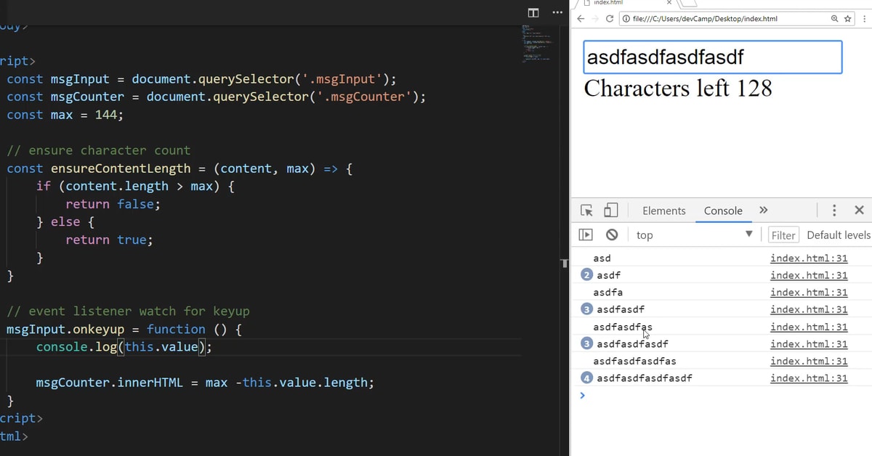Click the message text input on the page
Screen dimensions: 872x456
click(x=713, y=57)
